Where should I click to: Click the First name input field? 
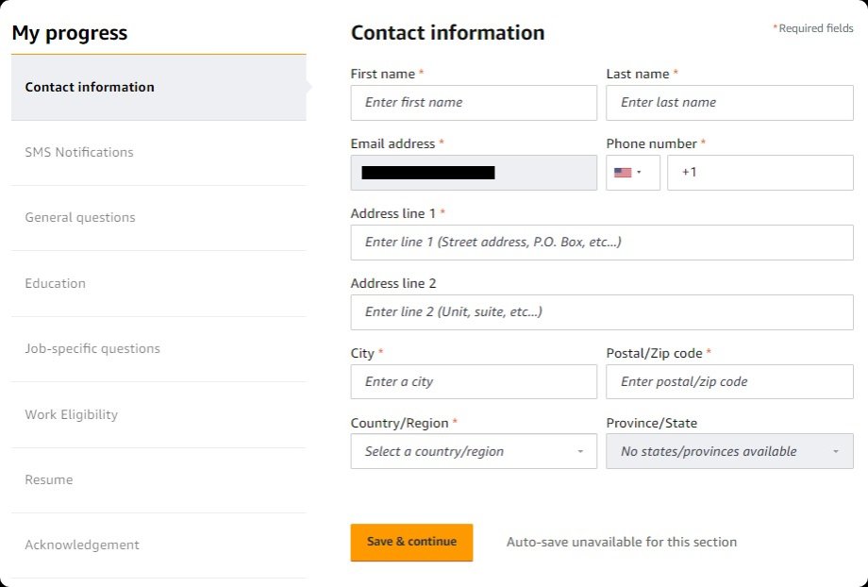[x=473, y=102]
